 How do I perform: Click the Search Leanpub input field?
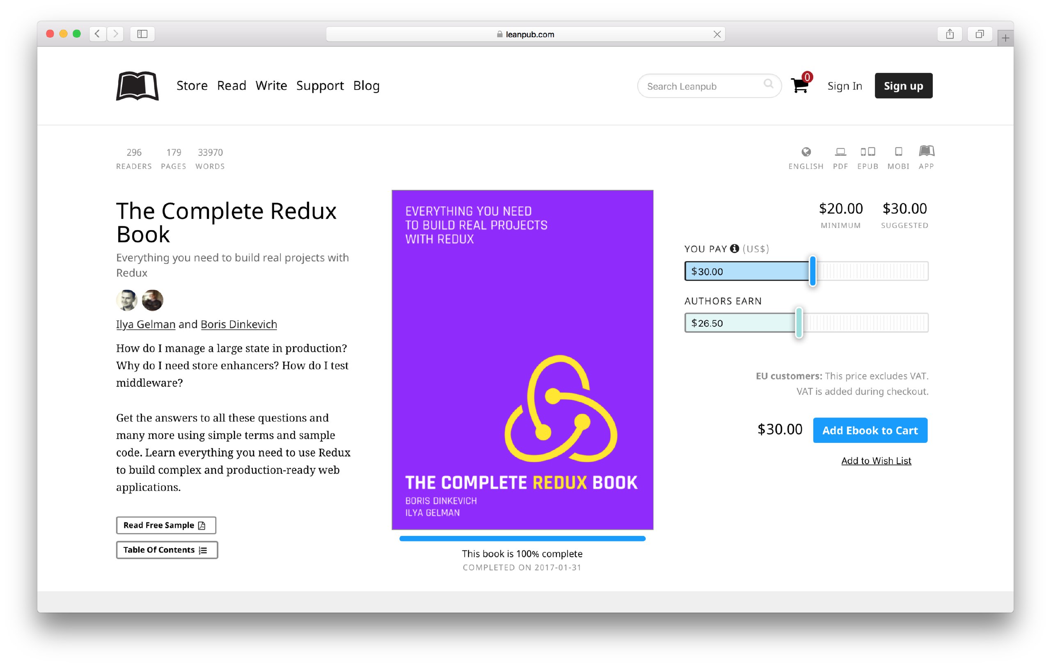[709, 86]
